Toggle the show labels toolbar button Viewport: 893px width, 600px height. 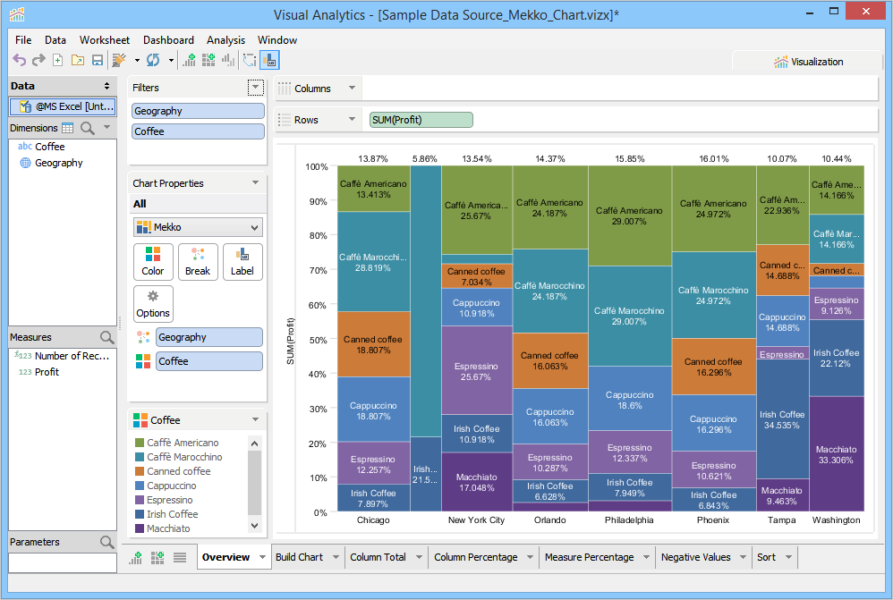[x=269, y=60]
